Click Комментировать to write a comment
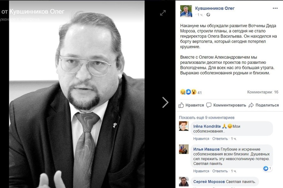Viewport: 283px width, 188px height. coord(226,105)
